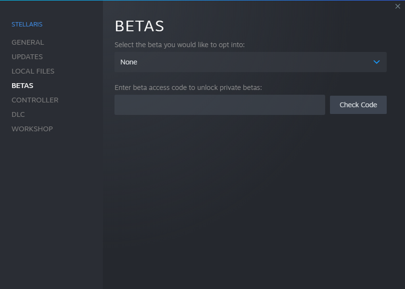Click the large BETAS page heading

(139, 26)
